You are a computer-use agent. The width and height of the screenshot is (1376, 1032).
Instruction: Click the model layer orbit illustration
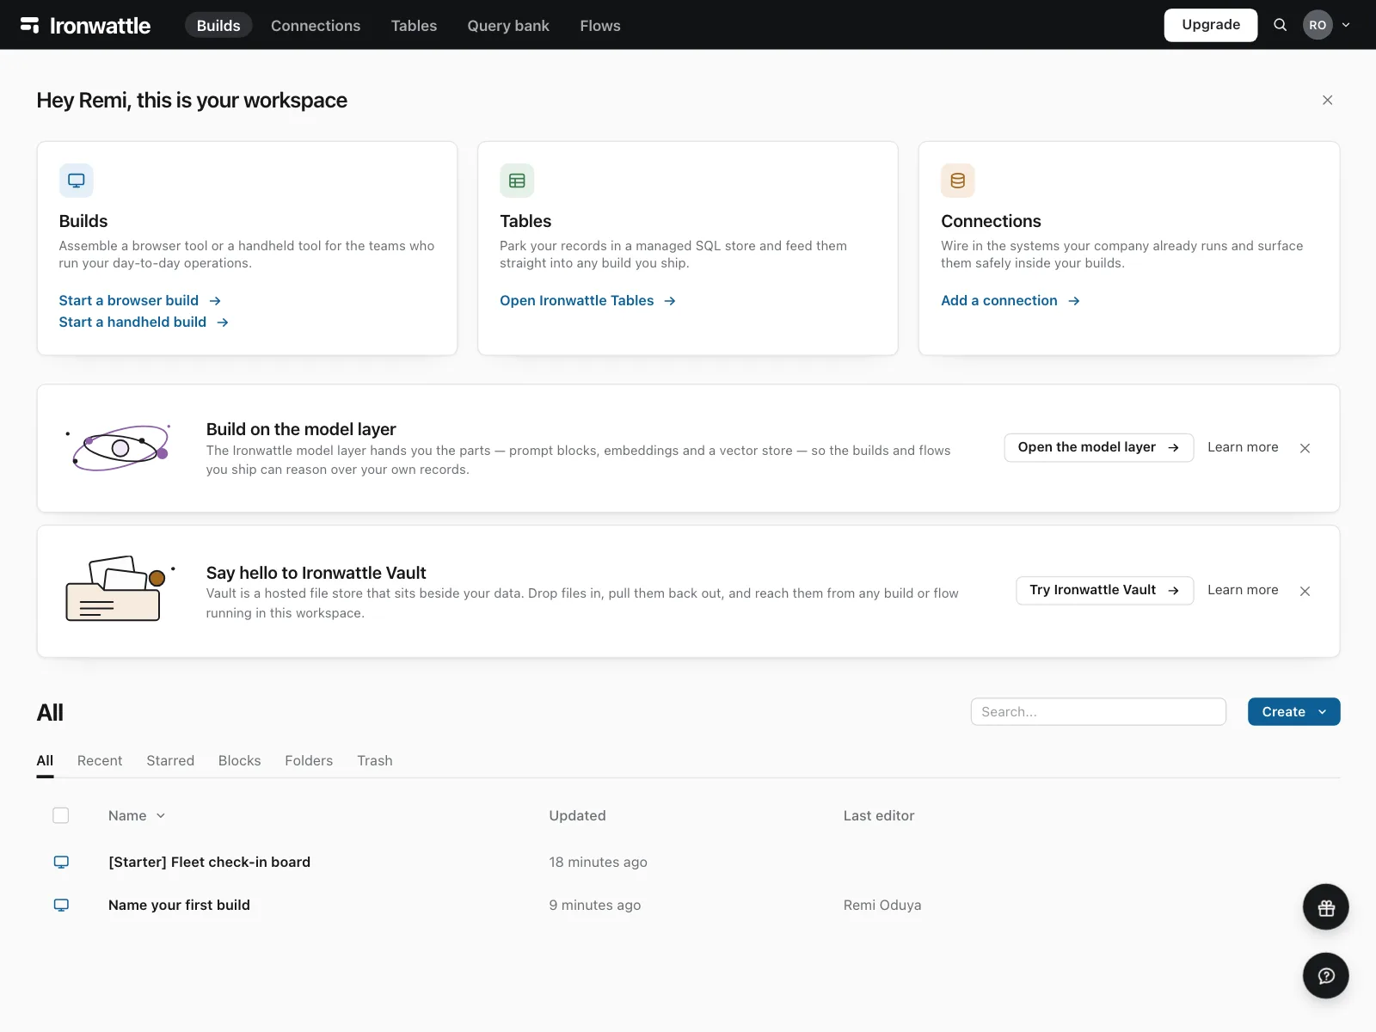click(x=119, y=447)
